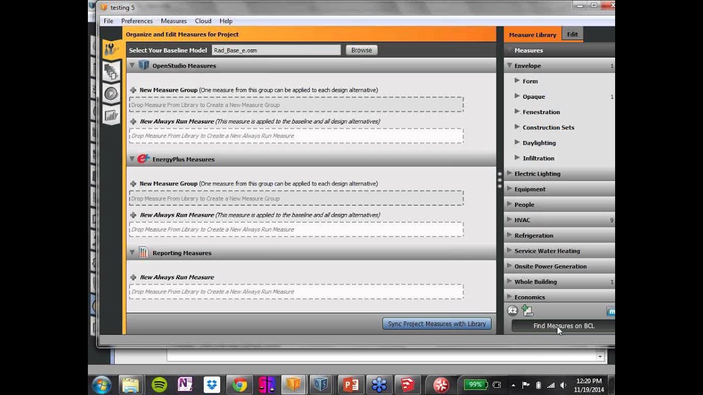Open the Help menu
The image size is (703, 395).
pyautogui.click(x=226, y=21)
